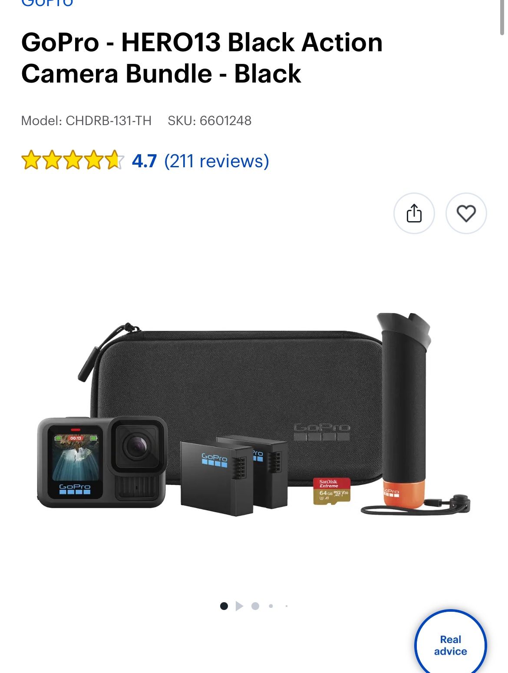This screenshot has width=508, height=673.
Task: Open the Real advice chat button
Action: click(x=451, y=642)
